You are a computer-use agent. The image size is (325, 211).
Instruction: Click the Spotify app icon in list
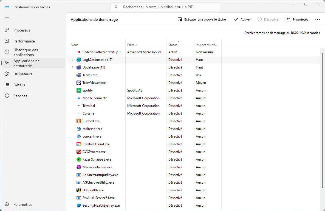(79, 90)
